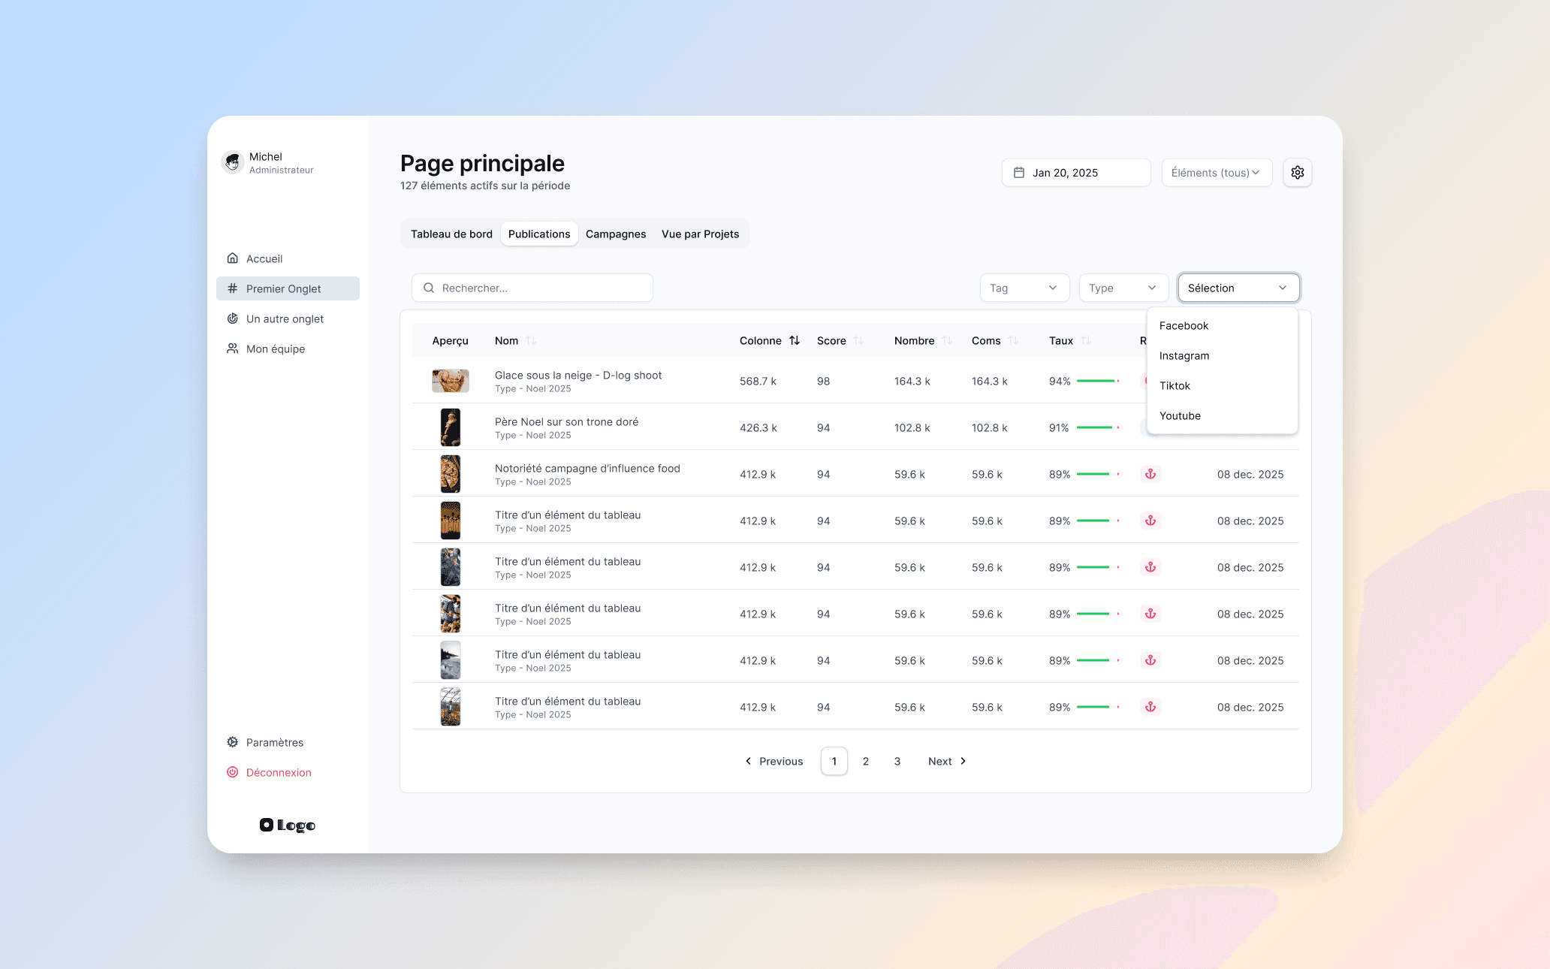Open the Éléments (tous) dropdown
This screenshot has height=969, width=1550.
(1216, 173)
